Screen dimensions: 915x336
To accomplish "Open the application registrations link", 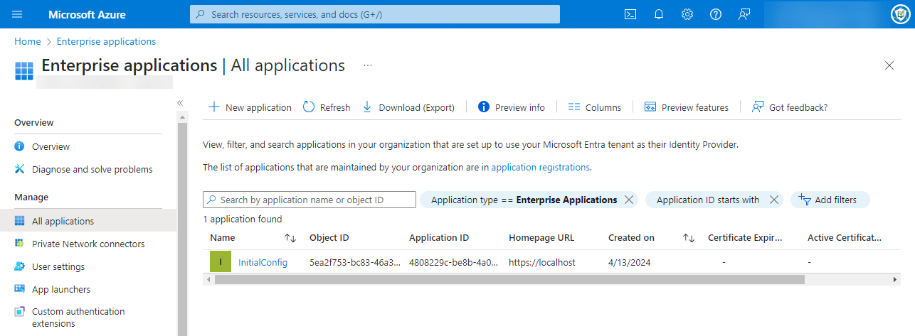I will point(540,168).
